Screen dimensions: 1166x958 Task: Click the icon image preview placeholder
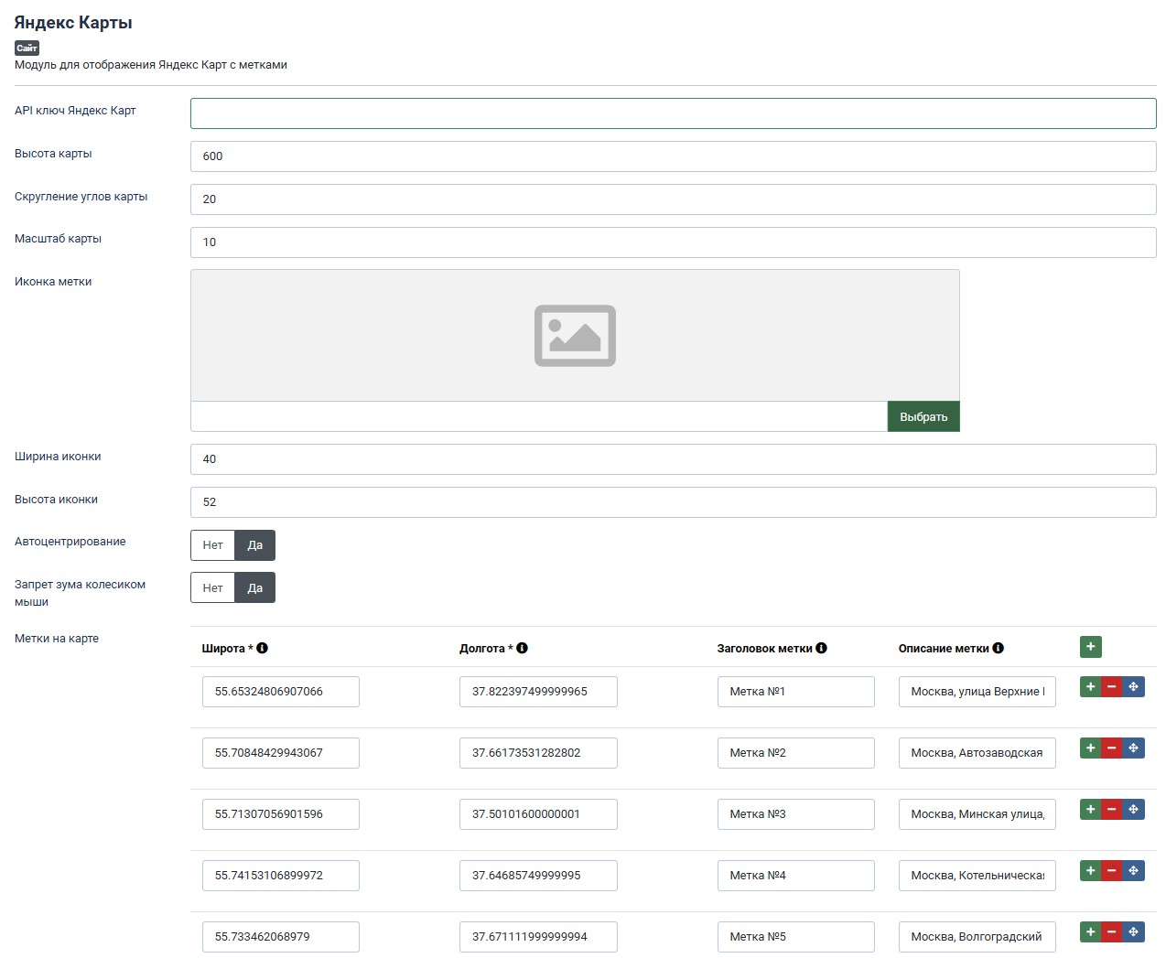pos(575,336)
